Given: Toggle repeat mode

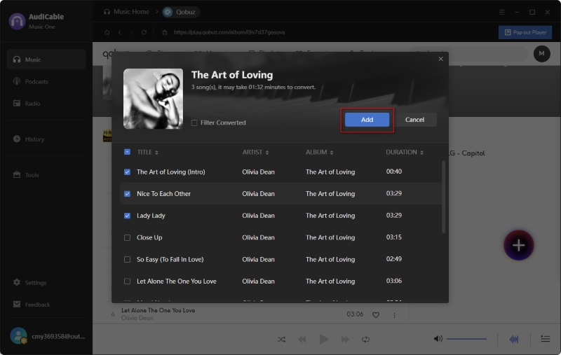Looking at the screenshot, I should tap(365, 340).
